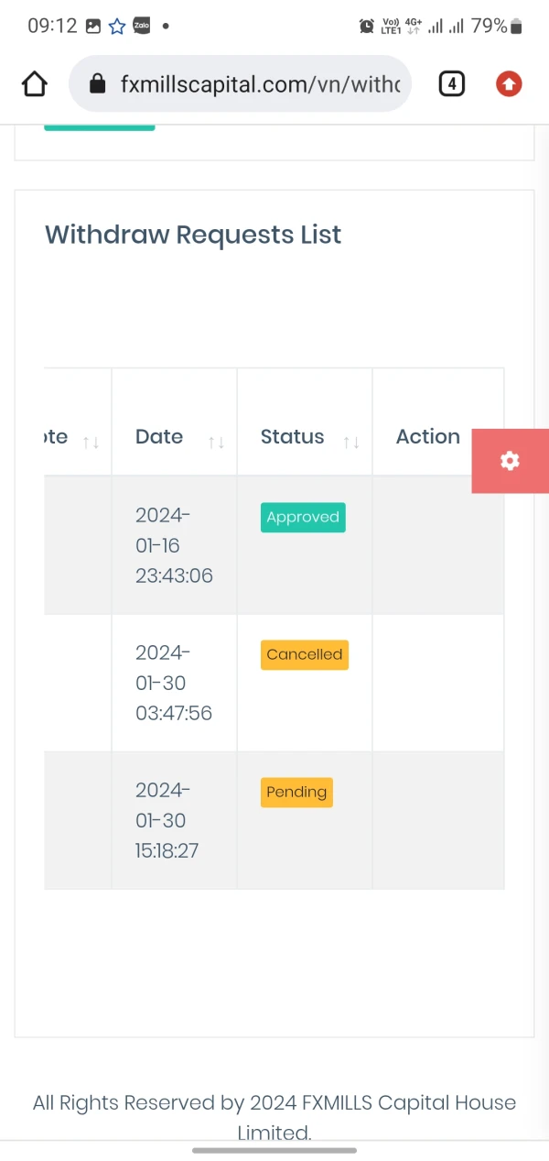
Task: Tap the browser home icon
Action: (x=34, y=84)
